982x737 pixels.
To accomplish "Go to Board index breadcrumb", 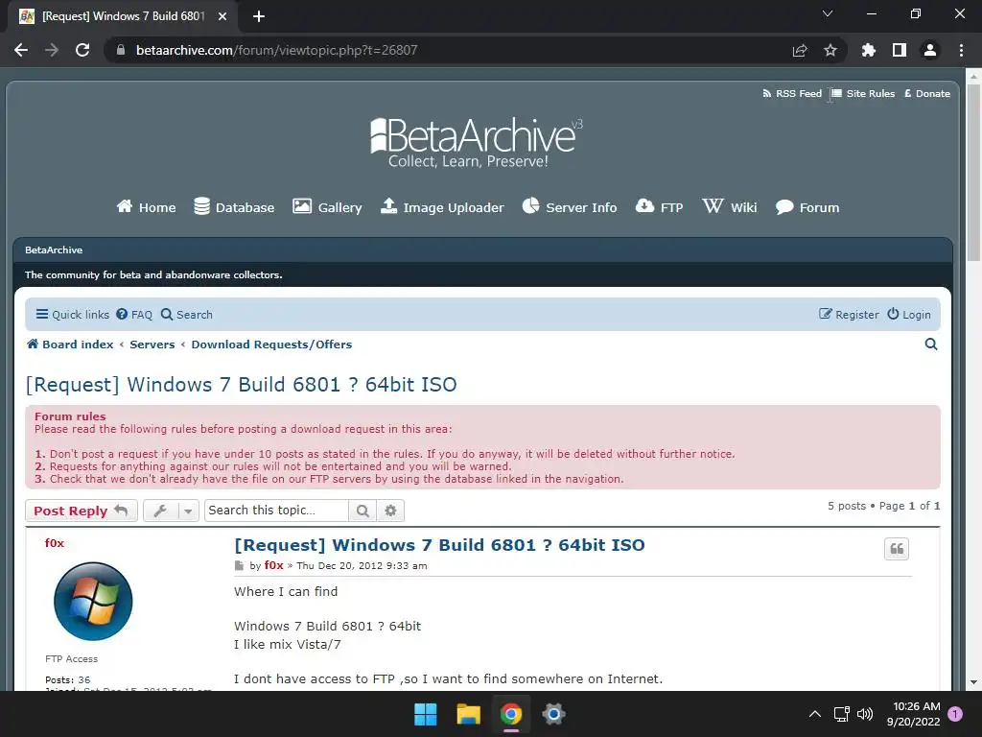I will point(70,345).
